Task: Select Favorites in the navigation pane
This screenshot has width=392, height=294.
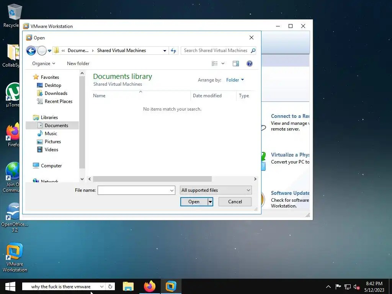Action: point(46,77)
